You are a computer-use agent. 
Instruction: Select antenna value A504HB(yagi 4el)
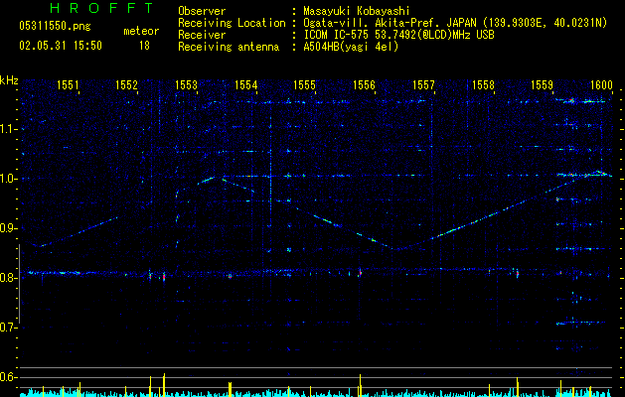(x=351, y=47)
